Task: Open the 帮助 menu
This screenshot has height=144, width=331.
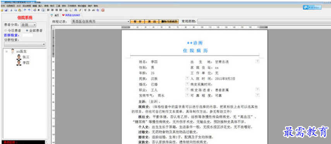Action: tap(96, 6)
